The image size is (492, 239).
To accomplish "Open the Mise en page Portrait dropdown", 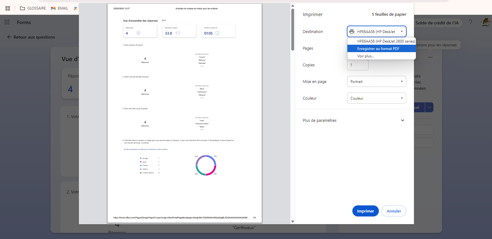I will pos(376,81).
